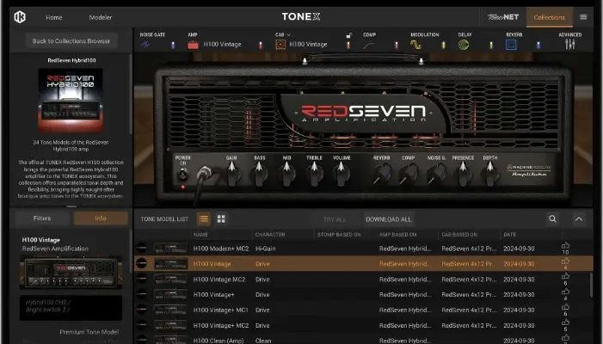The height and width of the screenshot is (344, 603).
Task: Select the Delay effect icon
Action: 465,44
